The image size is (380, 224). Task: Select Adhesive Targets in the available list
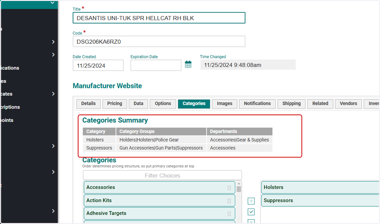[x=160, y=213]
